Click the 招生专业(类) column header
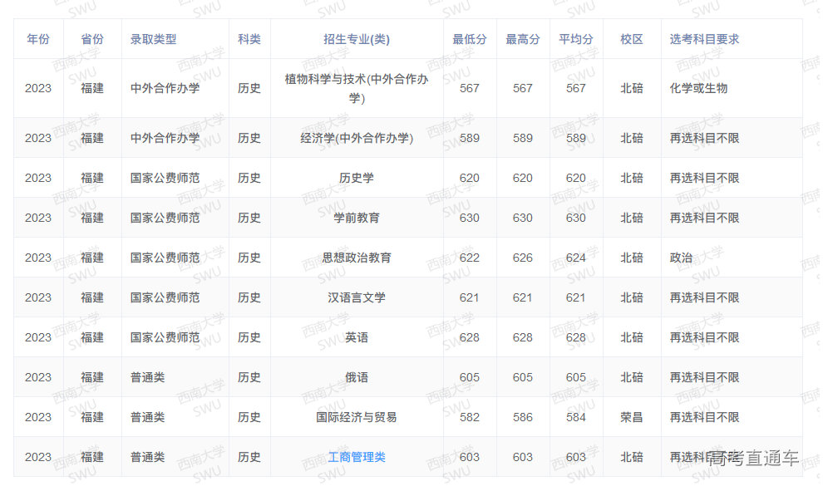 (x=357, y=38)
